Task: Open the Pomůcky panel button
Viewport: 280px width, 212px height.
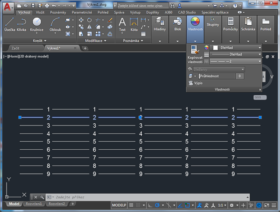Action: [x=230, y=29]
